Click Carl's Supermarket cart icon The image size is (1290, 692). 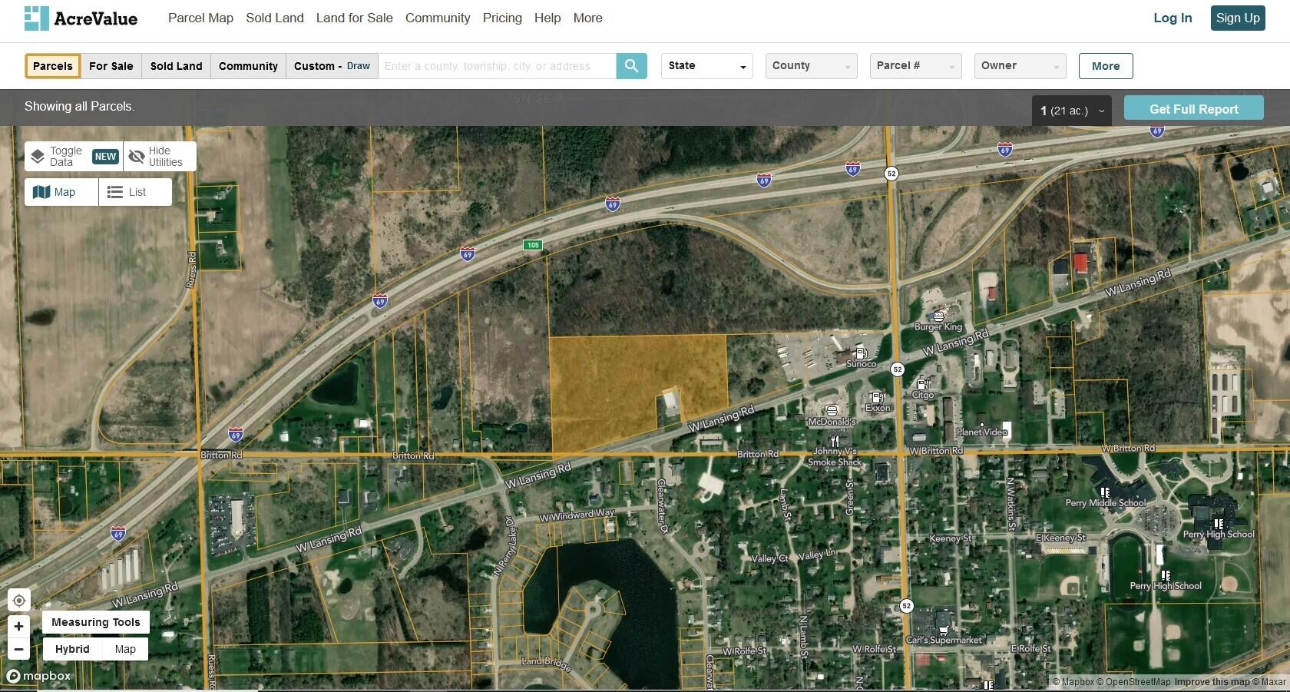pyautogui.click(x=944, y=629)
